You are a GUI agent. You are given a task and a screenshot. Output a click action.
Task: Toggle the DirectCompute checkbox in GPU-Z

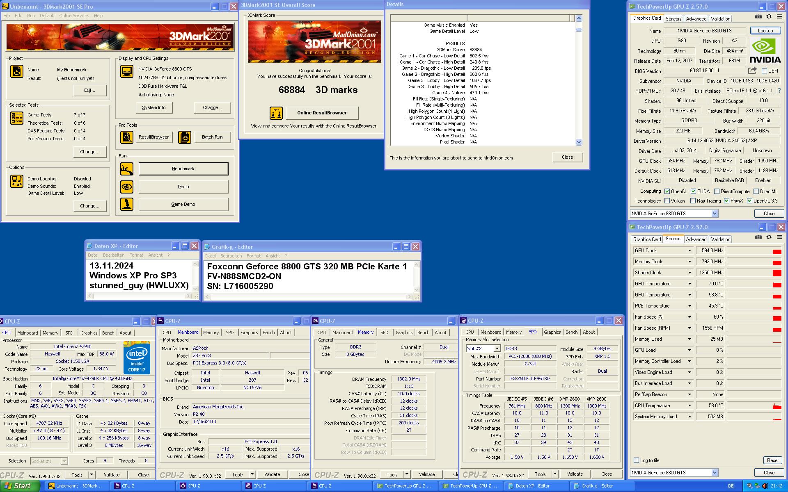click(x=717, y=191)
